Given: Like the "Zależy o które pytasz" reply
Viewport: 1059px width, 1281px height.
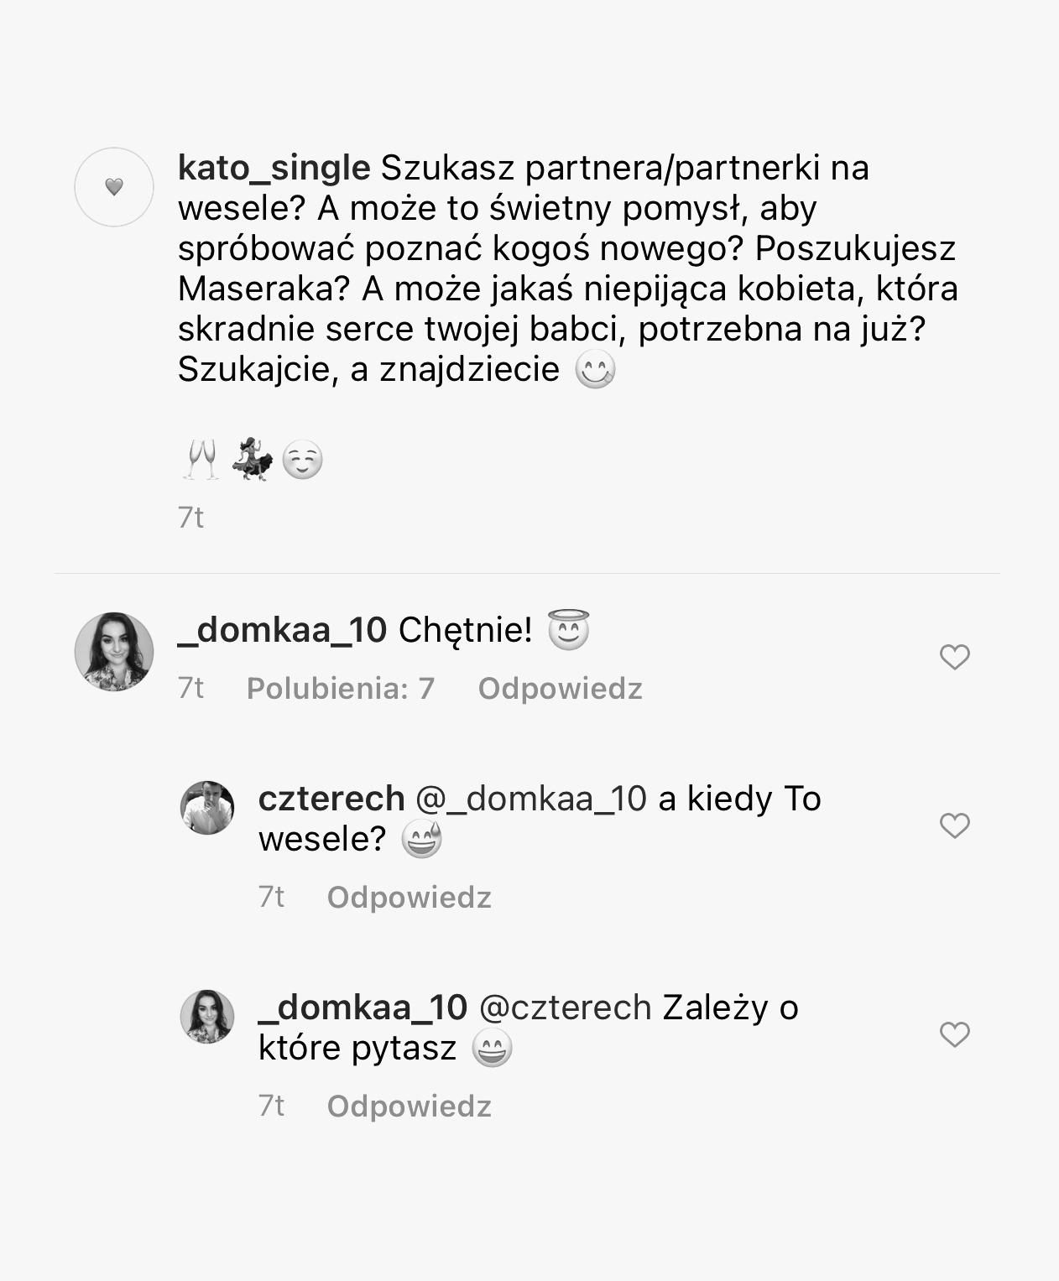Looking at the screenshot, I should click(x=954, y=1034).
